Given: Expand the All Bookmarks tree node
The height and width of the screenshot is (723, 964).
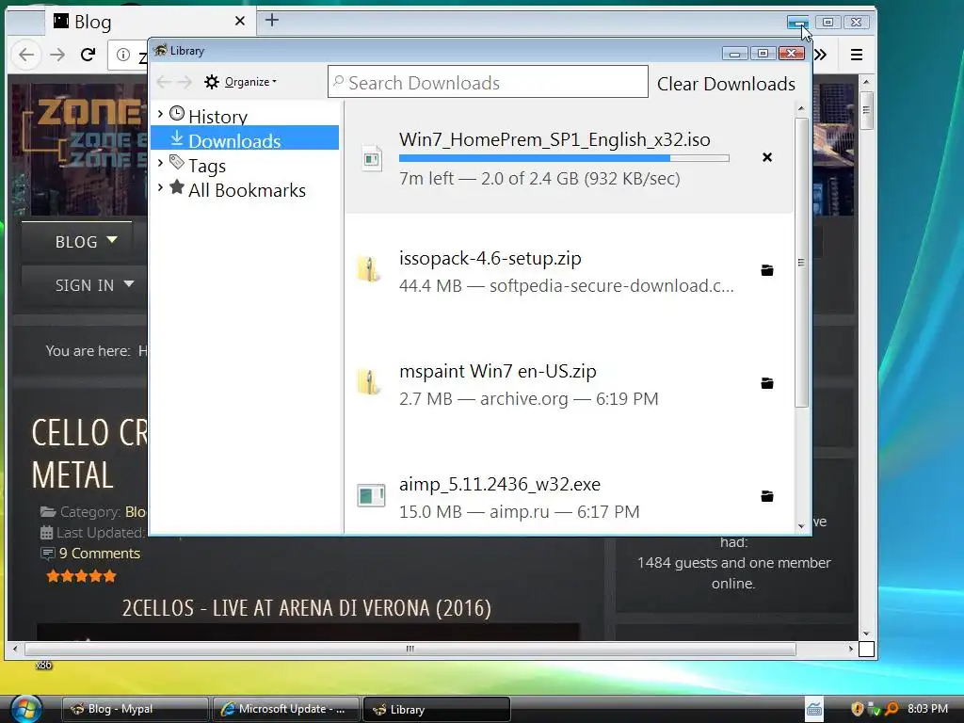Looking at the screenshot, I should pyautogui.click(x=160, y=187).
